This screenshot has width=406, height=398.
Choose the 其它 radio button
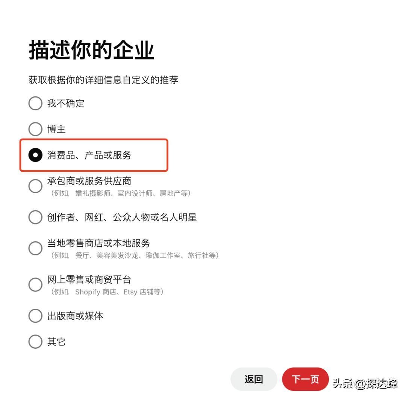coord(35,342)
